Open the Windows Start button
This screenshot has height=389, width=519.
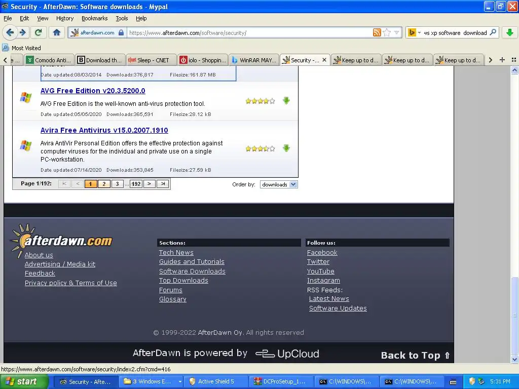point(24,381)
